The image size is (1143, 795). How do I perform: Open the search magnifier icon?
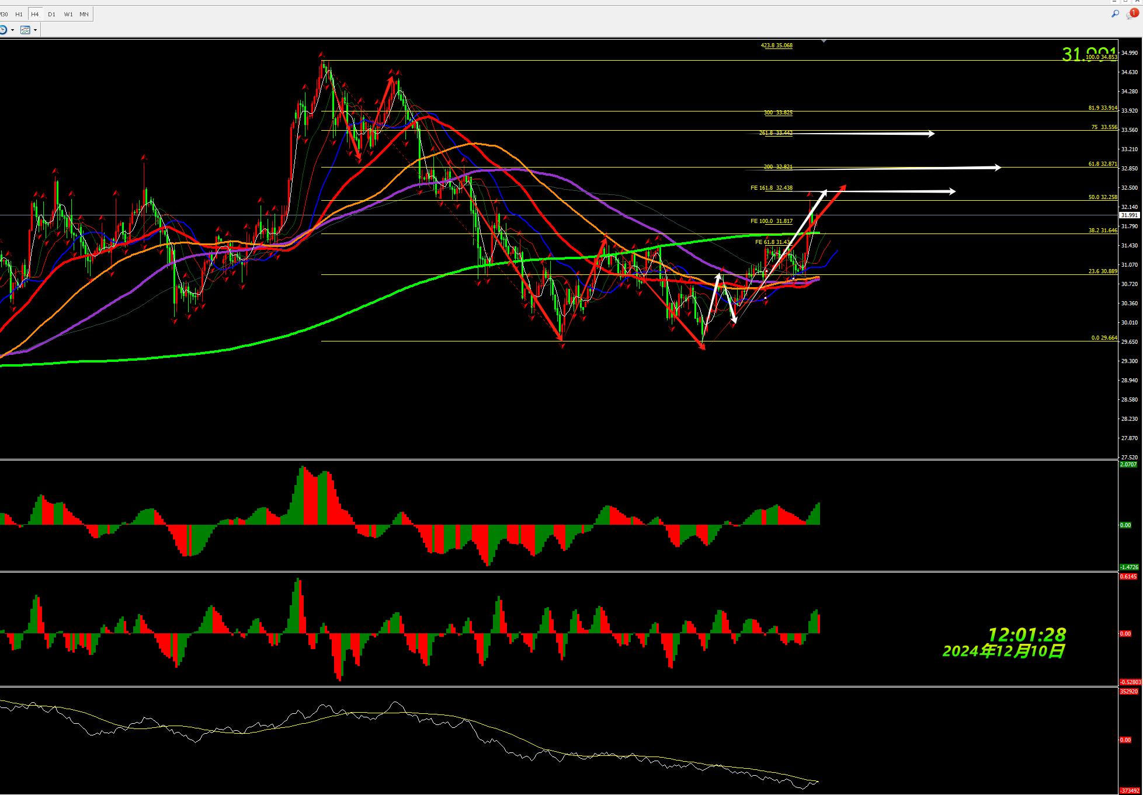[1115, 13]
